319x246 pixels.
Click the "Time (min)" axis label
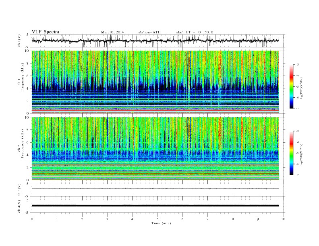point(161,223)
